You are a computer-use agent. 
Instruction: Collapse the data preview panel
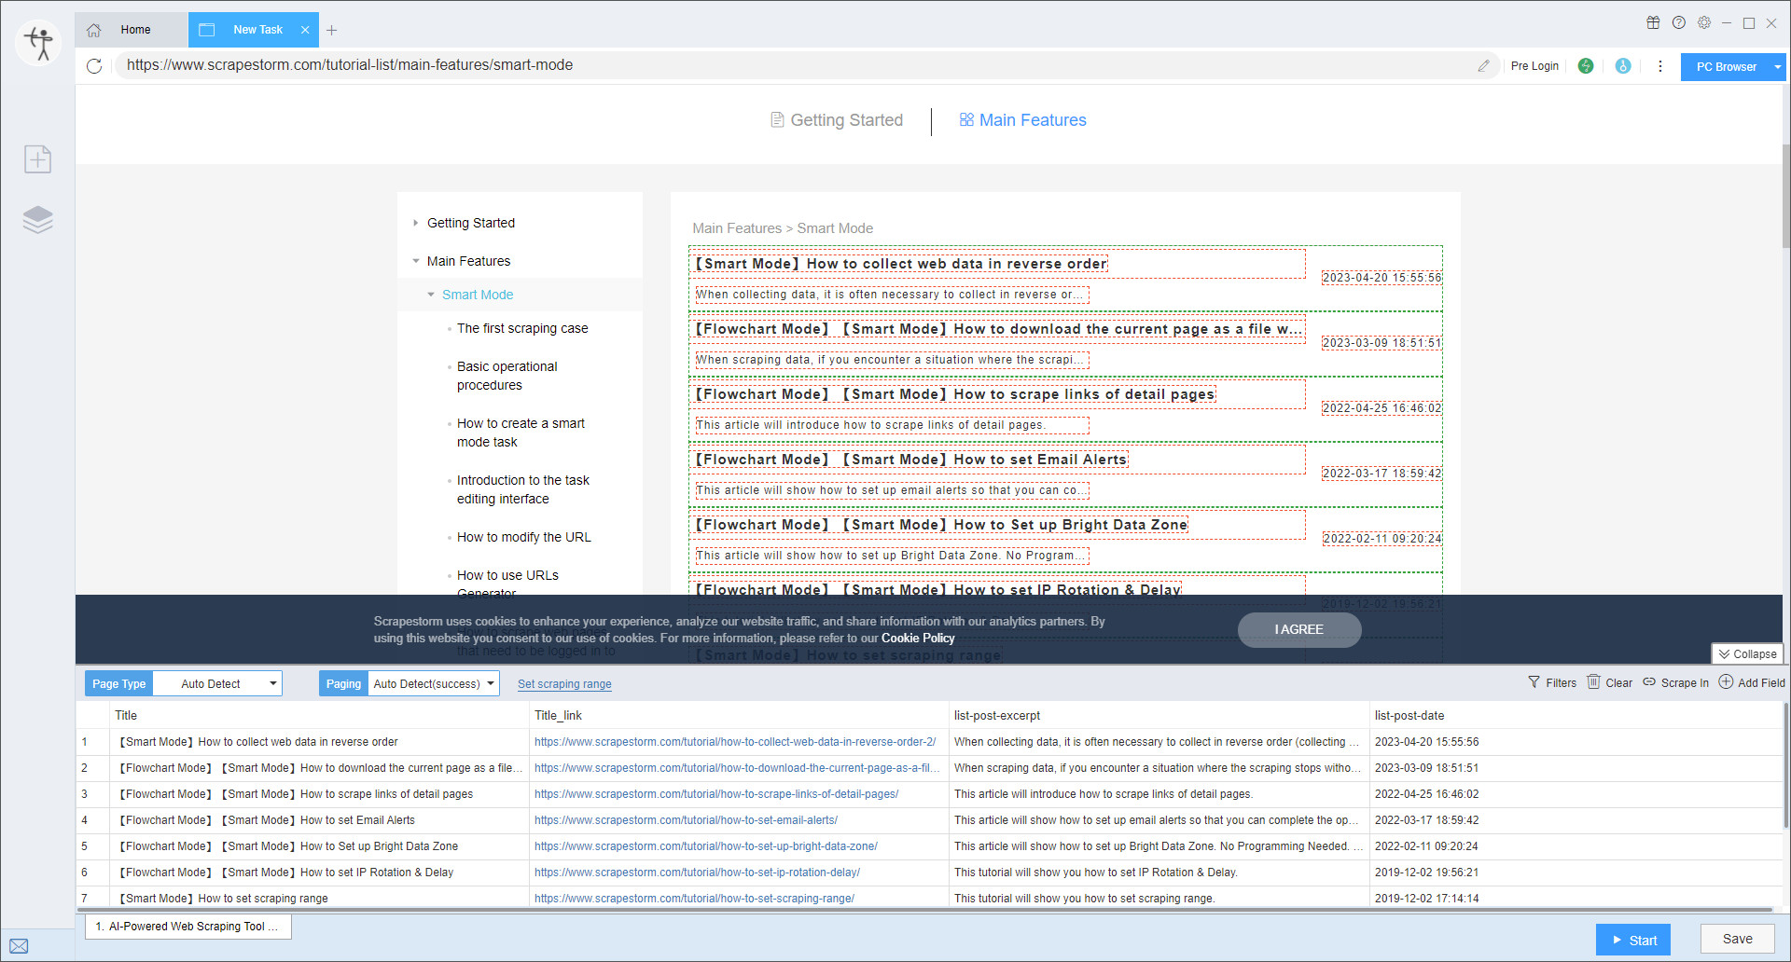[x=1747, y=654]
